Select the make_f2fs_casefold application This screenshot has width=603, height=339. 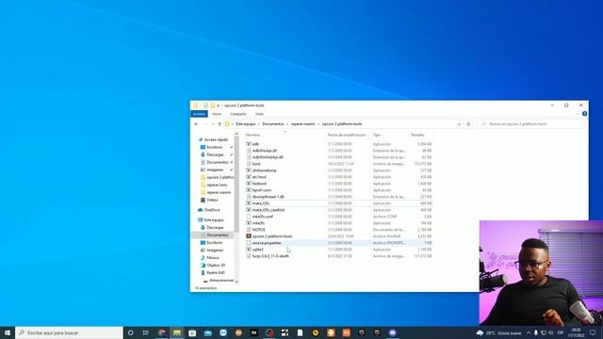click(269, 210)
